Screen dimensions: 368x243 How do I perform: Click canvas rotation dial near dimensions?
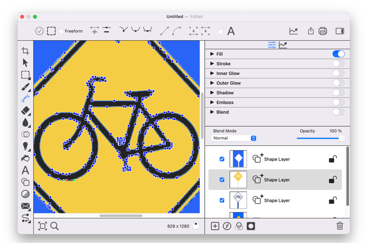[x=195, y=226]
